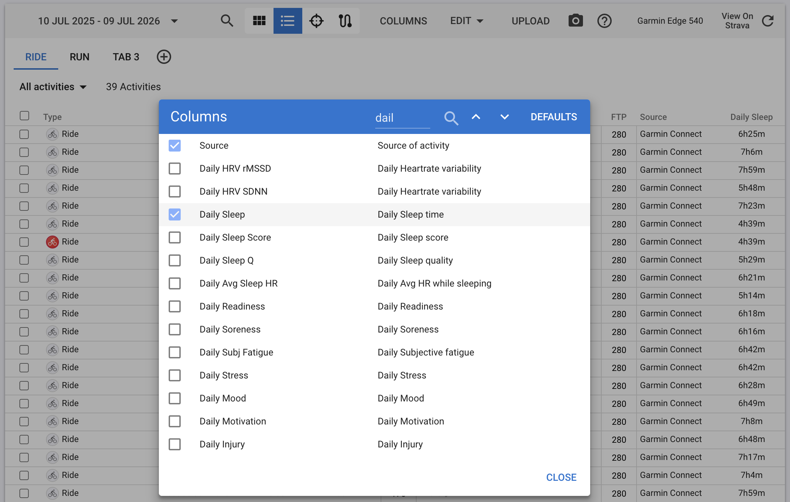Open the EDIT dropdown menu
This screenshot has height=502, width=790.
point(467,21)
